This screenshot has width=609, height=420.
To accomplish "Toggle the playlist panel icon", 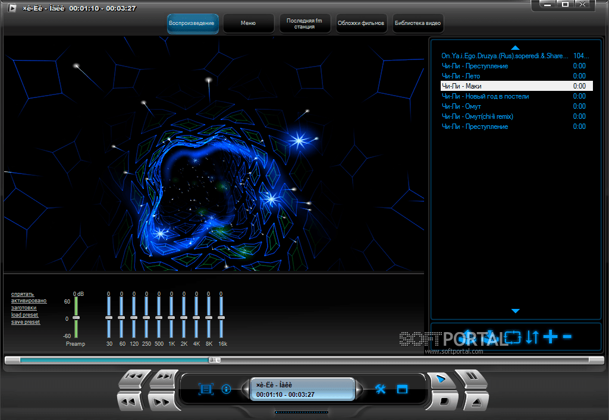I will click(x=205, y=389).
